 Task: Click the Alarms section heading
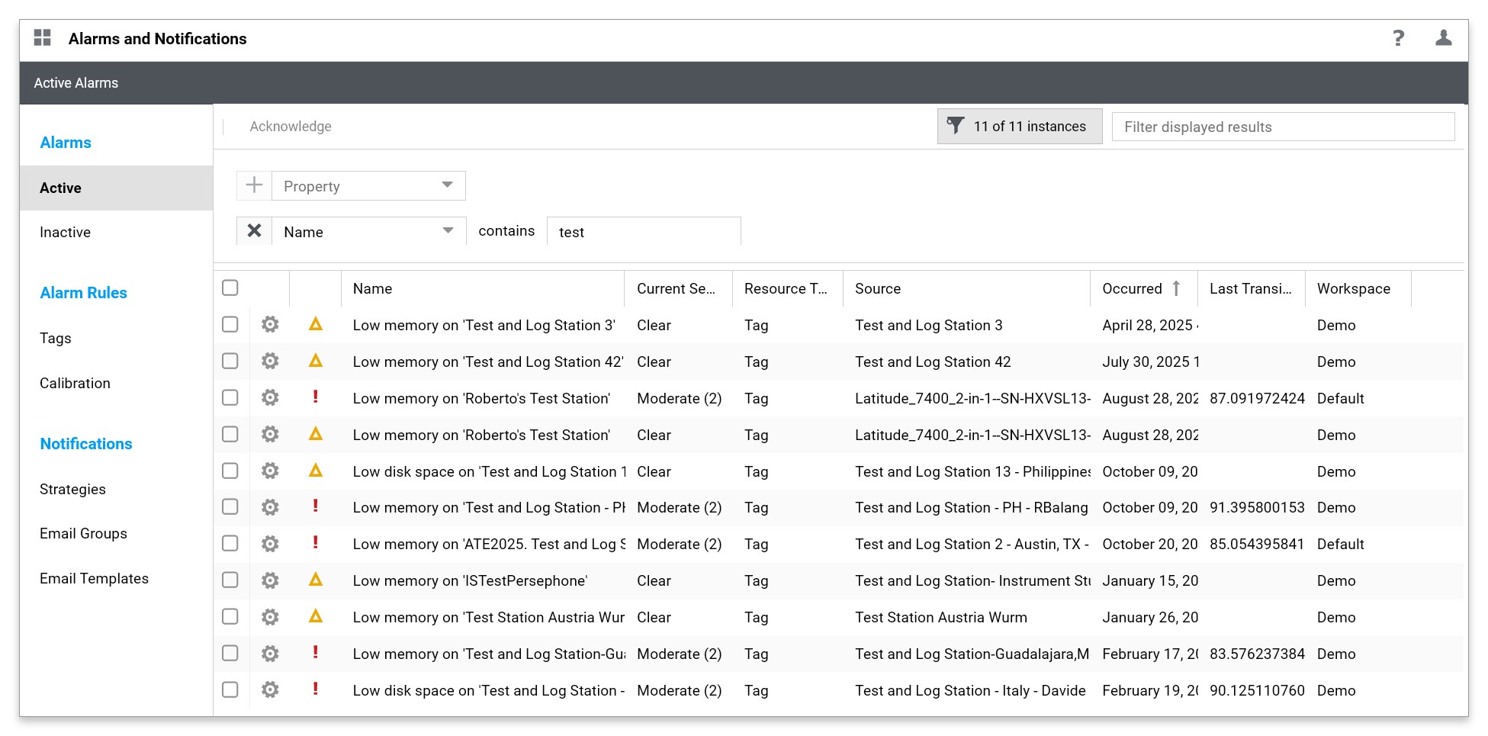(66, 143)
